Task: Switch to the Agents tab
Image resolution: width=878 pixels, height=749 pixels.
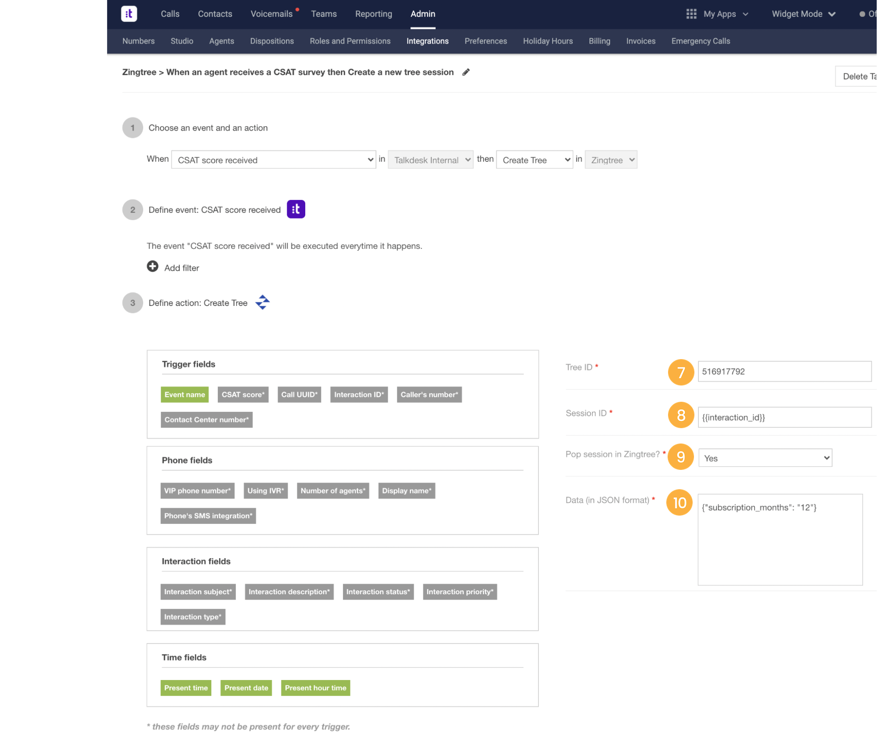Action: click(222, 41)
